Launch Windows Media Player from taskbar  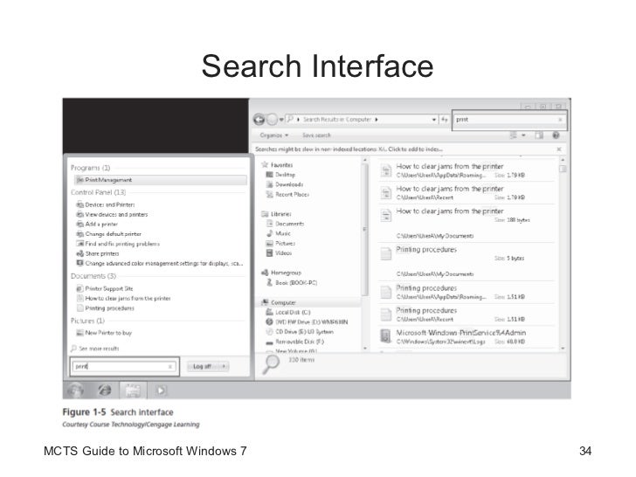tap(161, 391)
